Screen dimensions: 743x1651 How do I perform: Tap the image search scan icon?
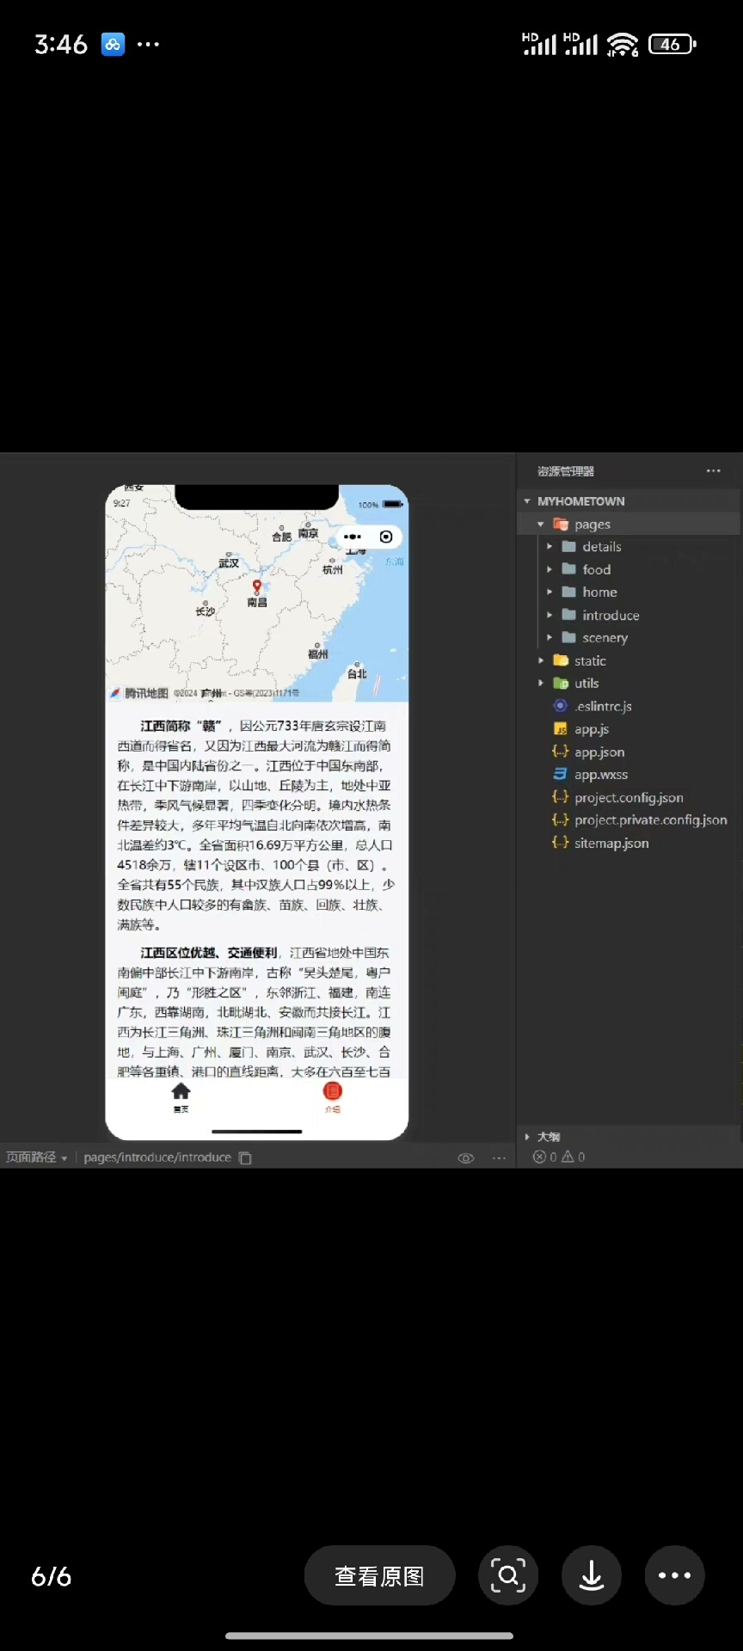tap(508, 1575)
